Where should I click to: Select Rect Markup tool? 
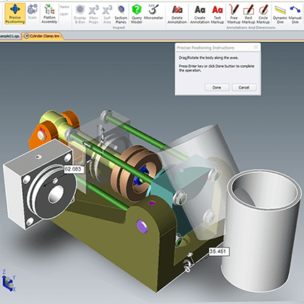248,14
